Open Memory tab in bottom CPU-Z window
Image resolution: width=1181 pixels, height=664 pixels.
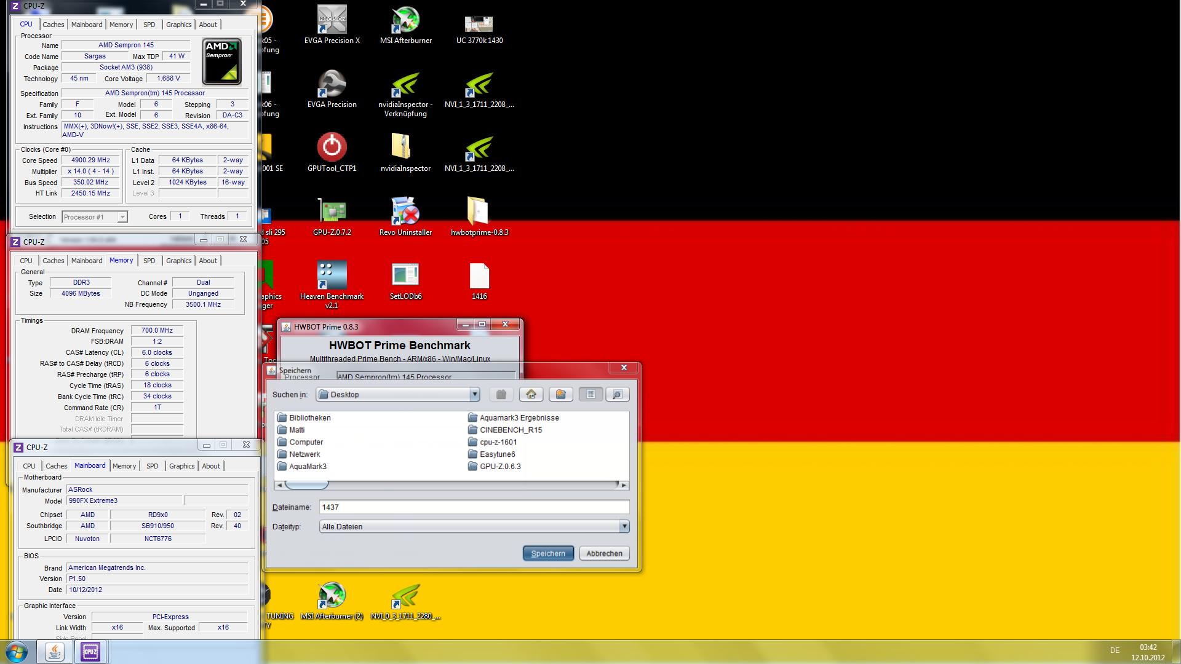(124, 466)
